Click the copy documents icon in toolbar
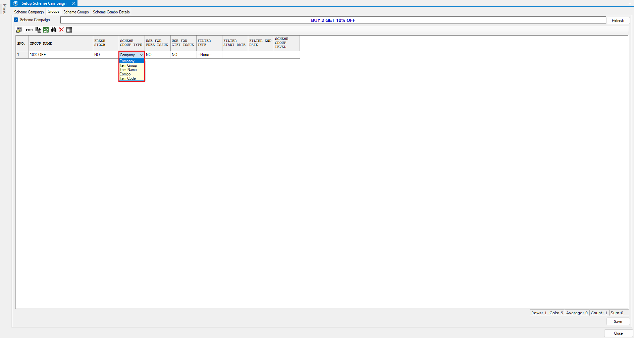 [x=38, y=30]
